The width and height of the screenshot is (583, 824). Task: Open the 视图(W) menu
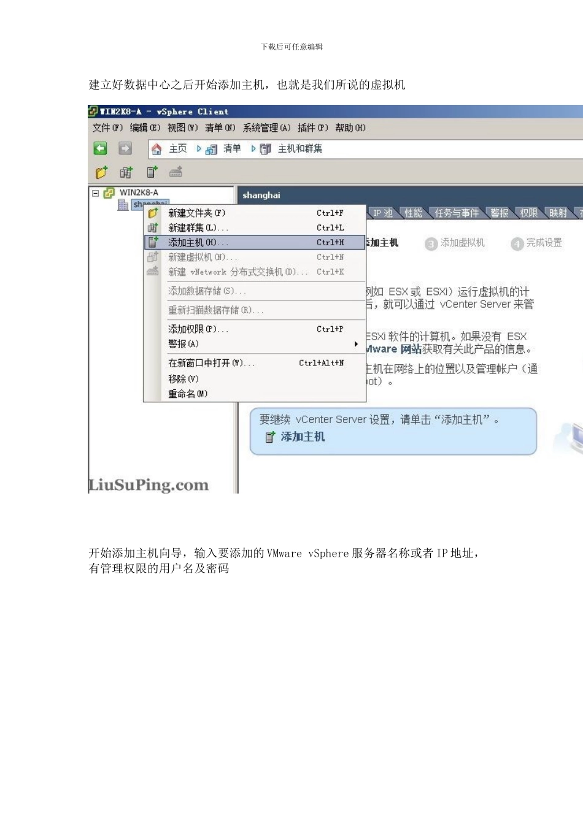[x=182, y=128]
